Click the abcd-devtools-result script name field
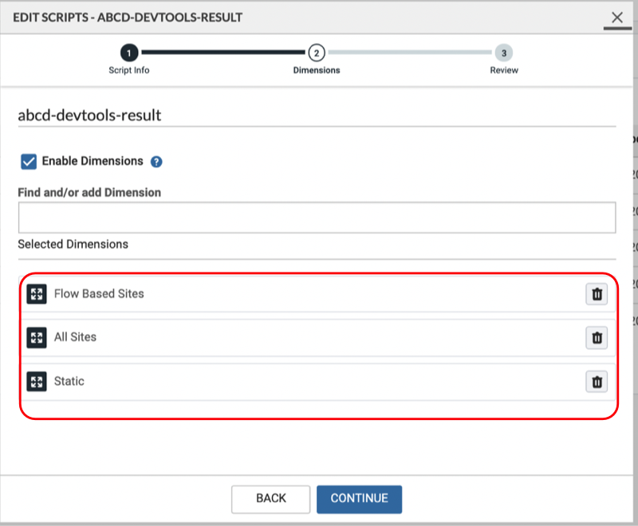This screenshot has height=526, width=638. coord(317,116)
